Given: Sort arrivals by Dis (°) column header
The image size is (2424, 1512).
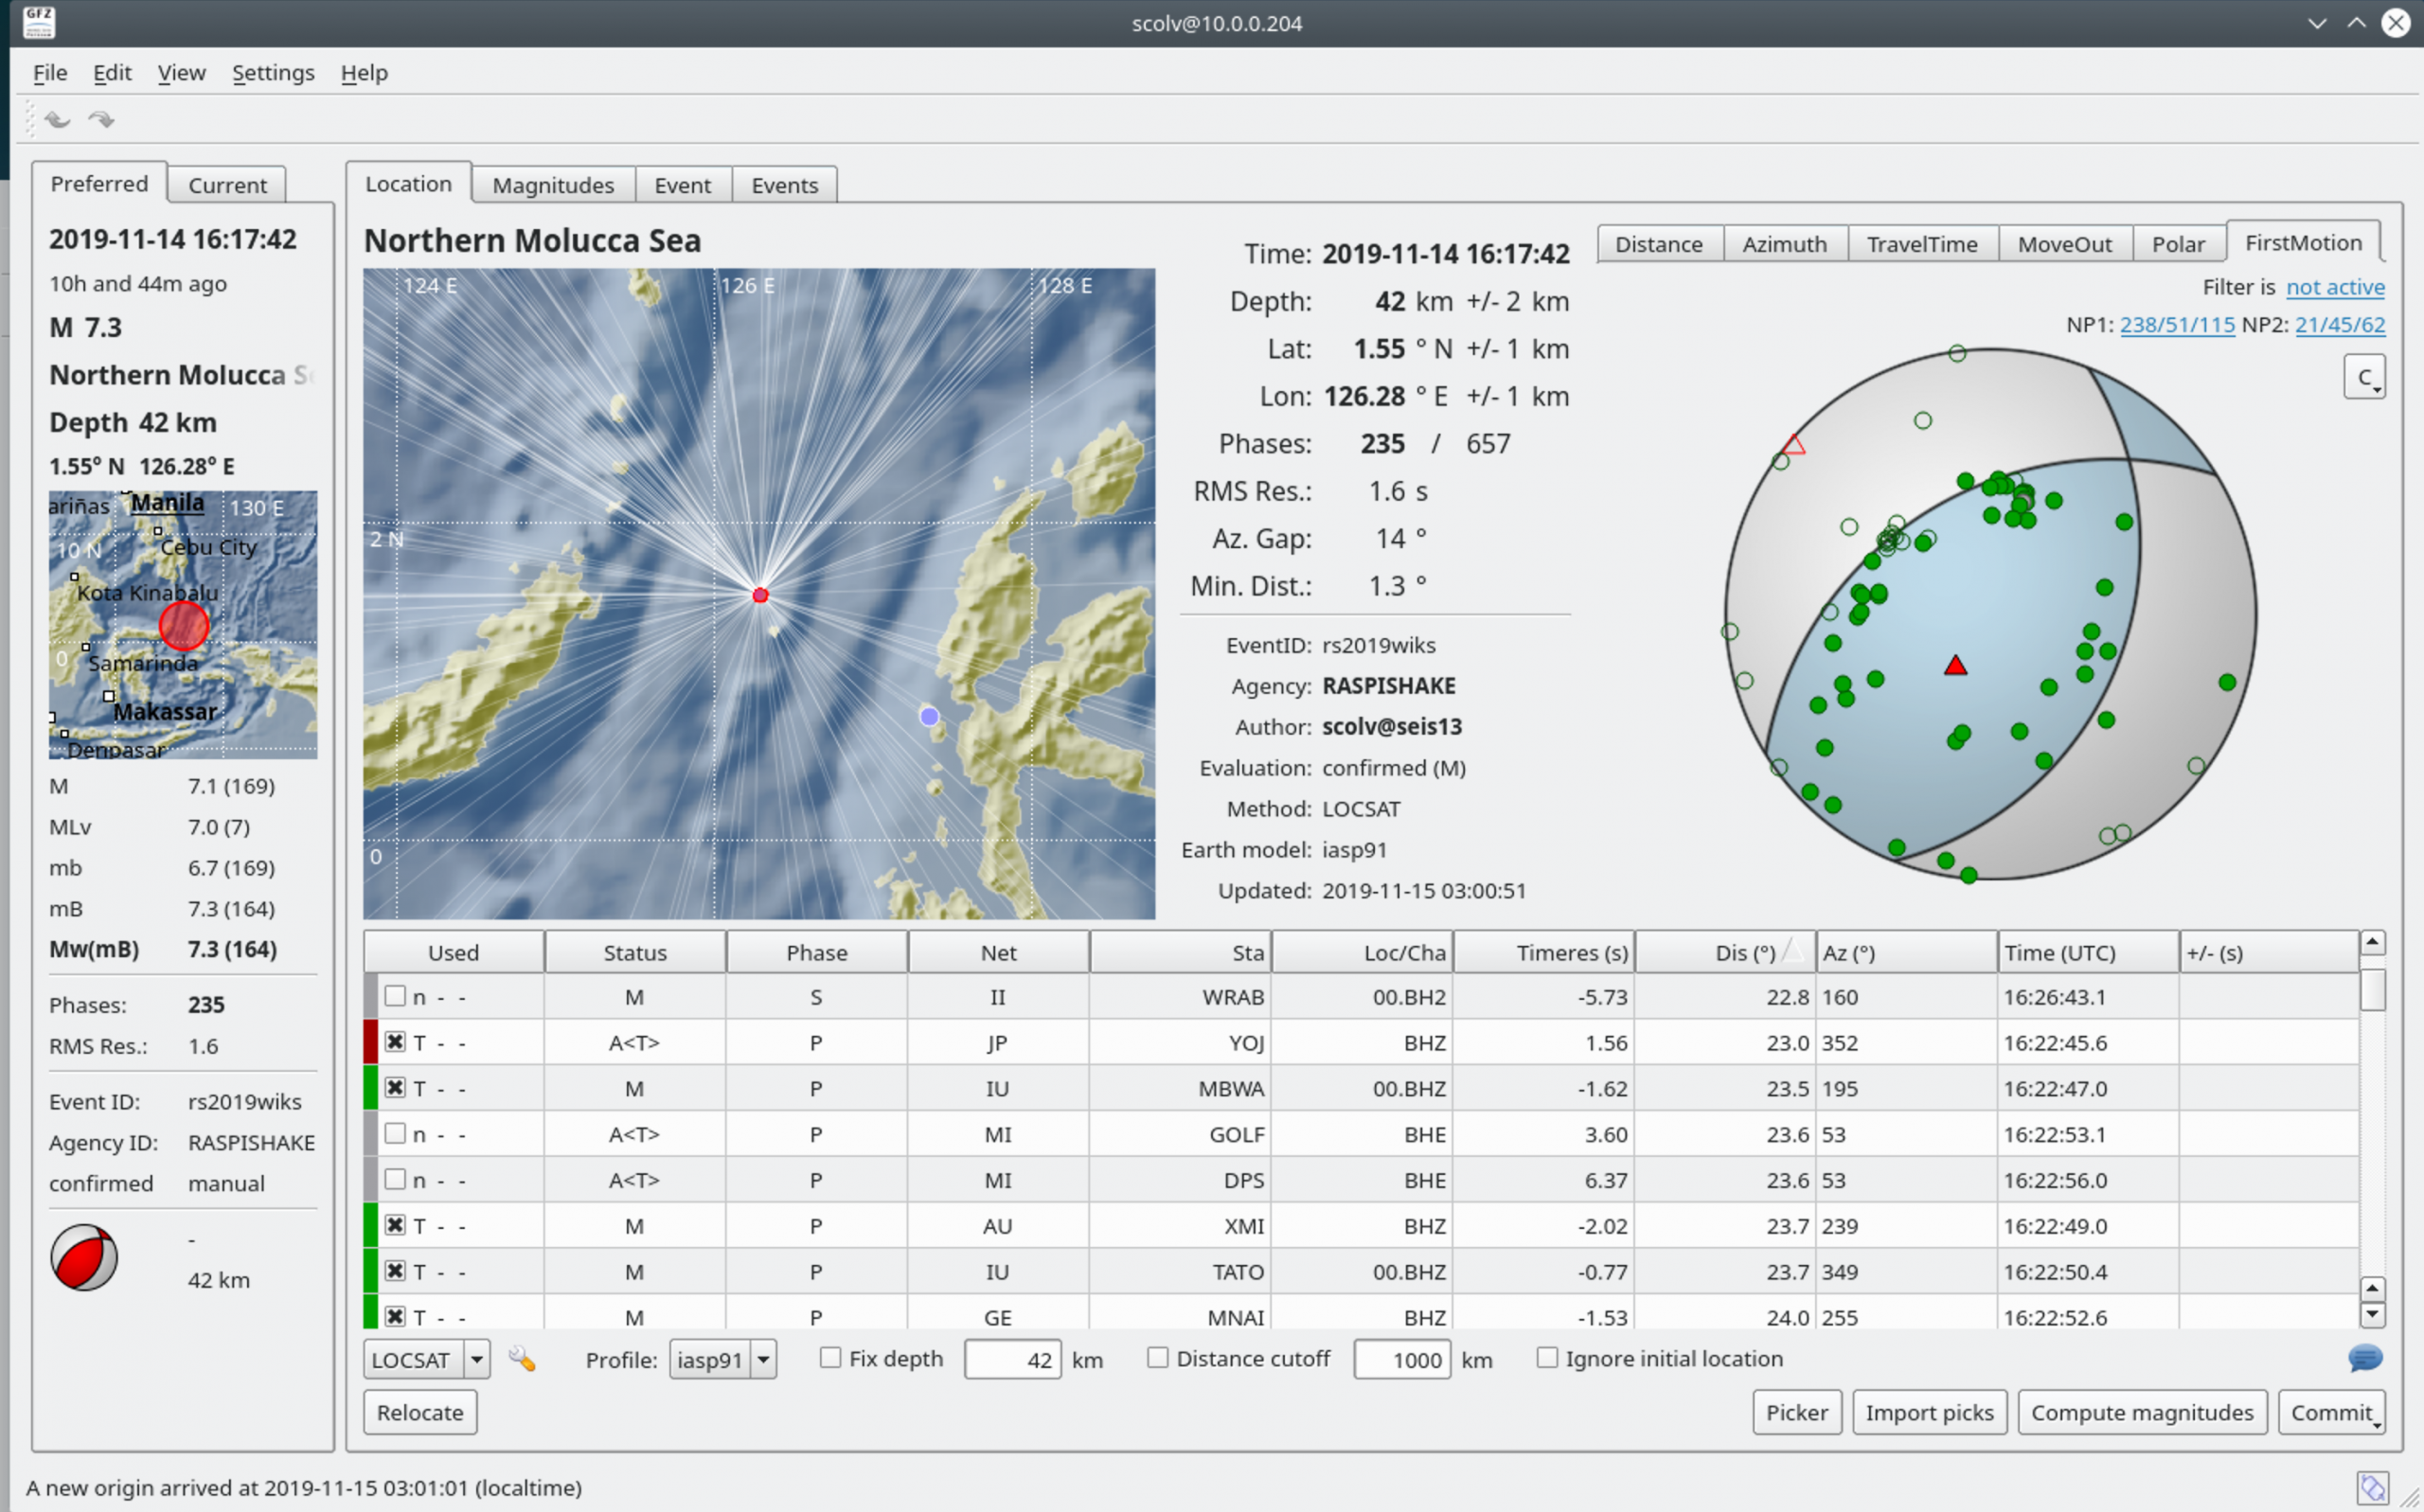Looking at the screenshot, I should 1725,953.
